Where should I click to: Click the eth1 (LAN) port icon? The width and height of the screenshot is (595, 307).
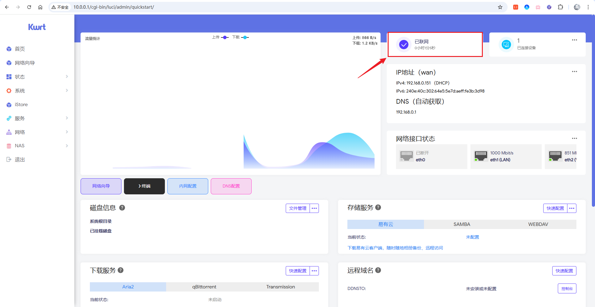(x=481, y=156)
